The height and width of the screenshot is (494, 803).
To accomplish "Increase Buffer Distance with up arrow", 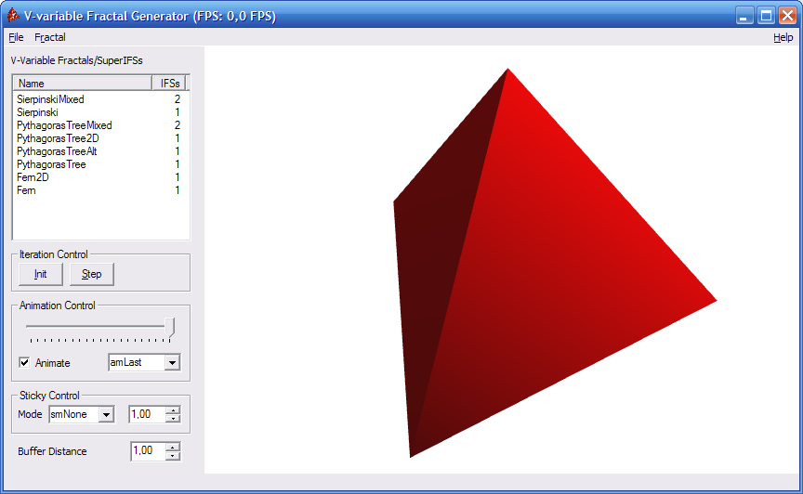I will pyautogui.click(x=172, y=447).
